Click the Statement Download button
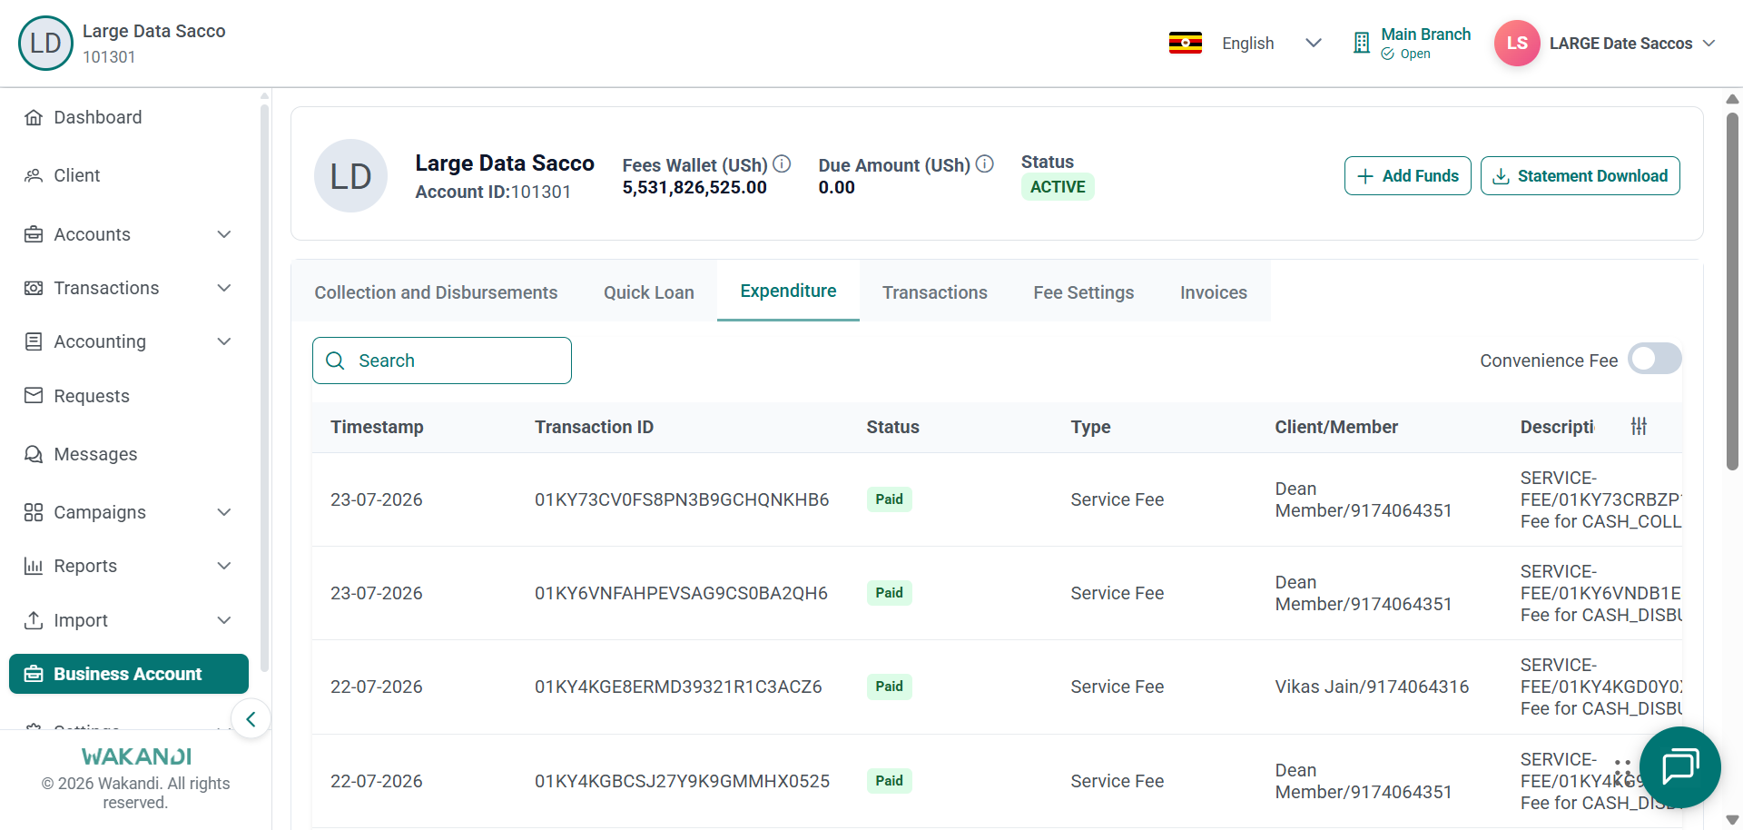This screenshot has width=1743, height=830. point(1581,176)
